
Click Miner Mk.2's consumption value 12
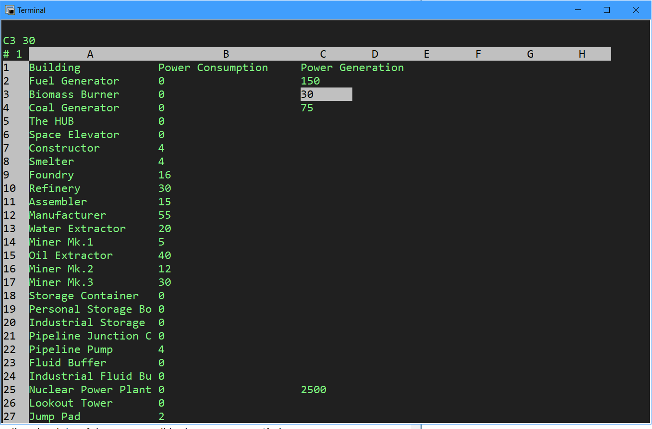(x=165, y=269)
